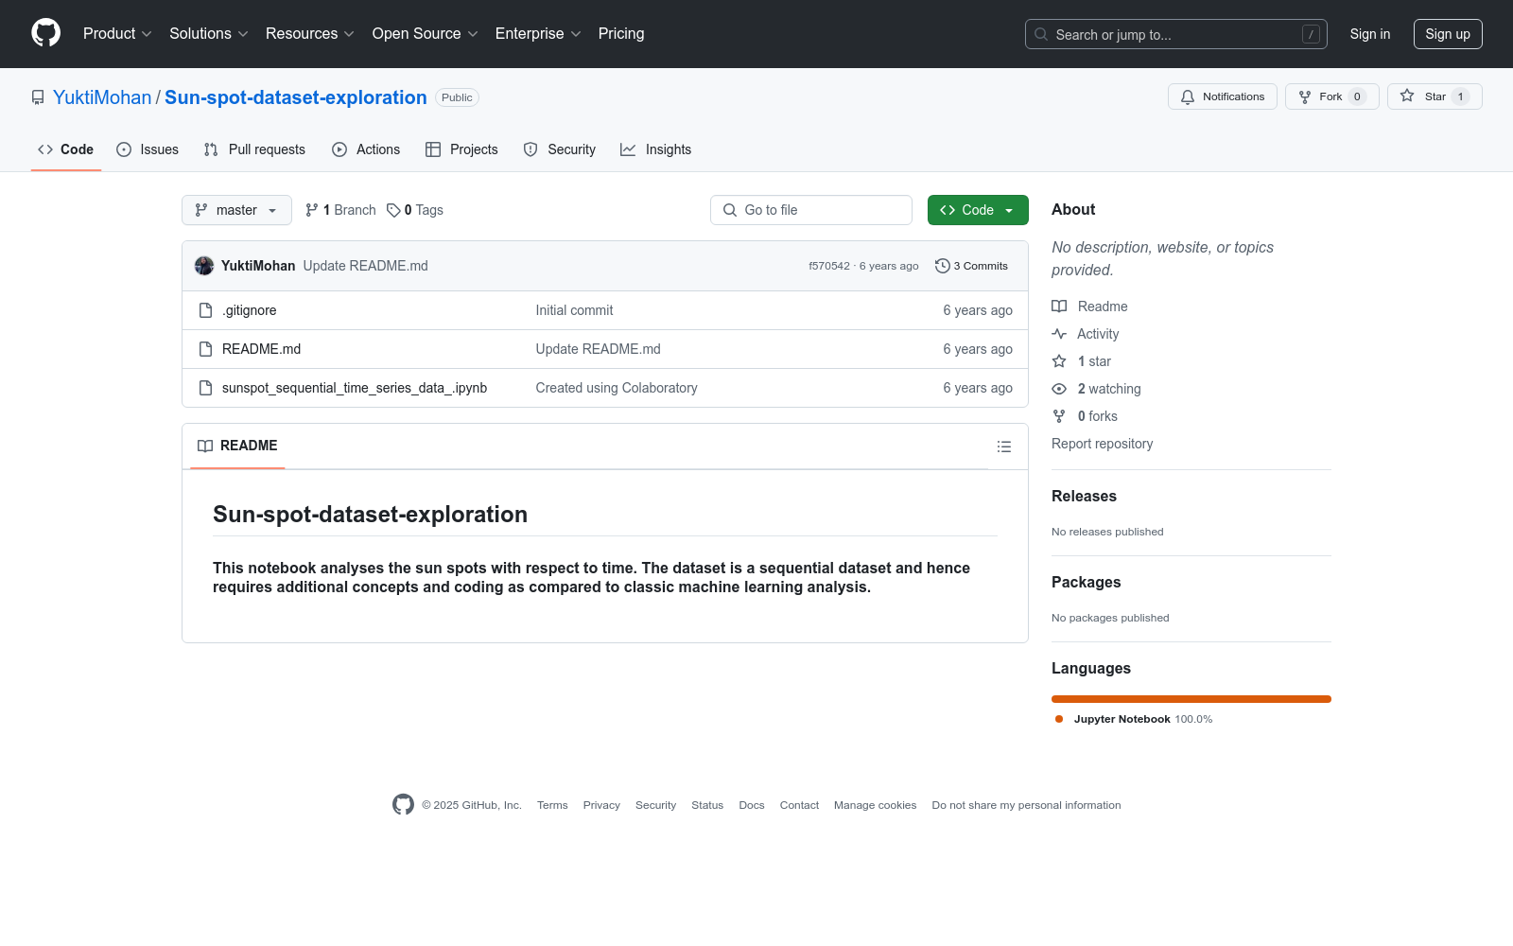
Task: Click Report repository link
Action: (x=1102, y=444)
